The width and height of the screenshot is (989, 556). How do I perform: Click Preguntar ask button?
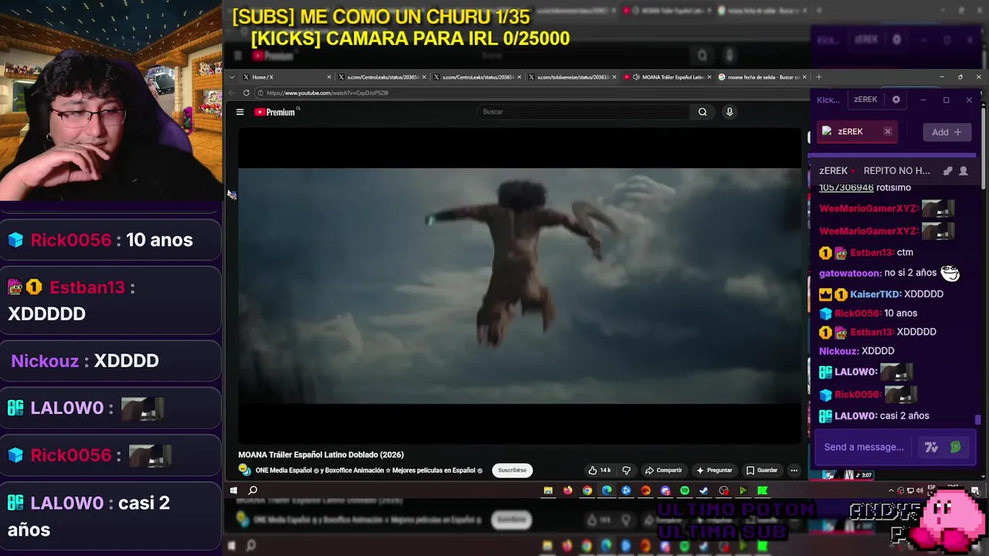coord(715,470)
